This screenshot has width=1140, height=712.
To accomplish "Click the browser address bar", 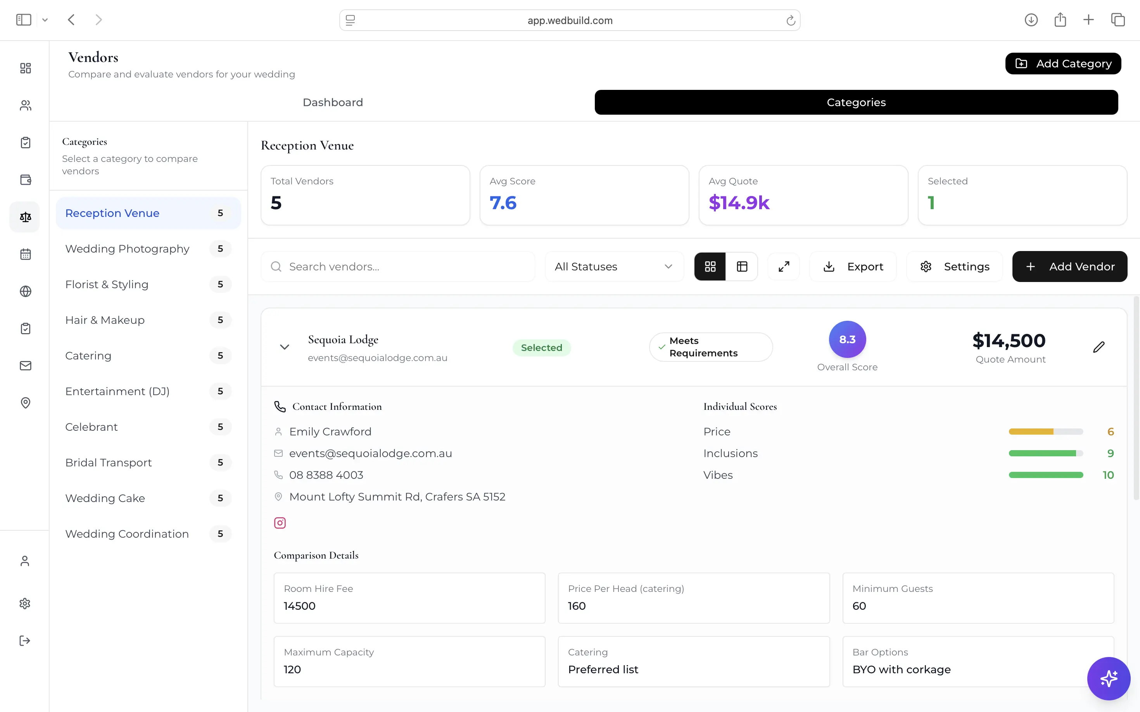I will click(x=569, y=20).
